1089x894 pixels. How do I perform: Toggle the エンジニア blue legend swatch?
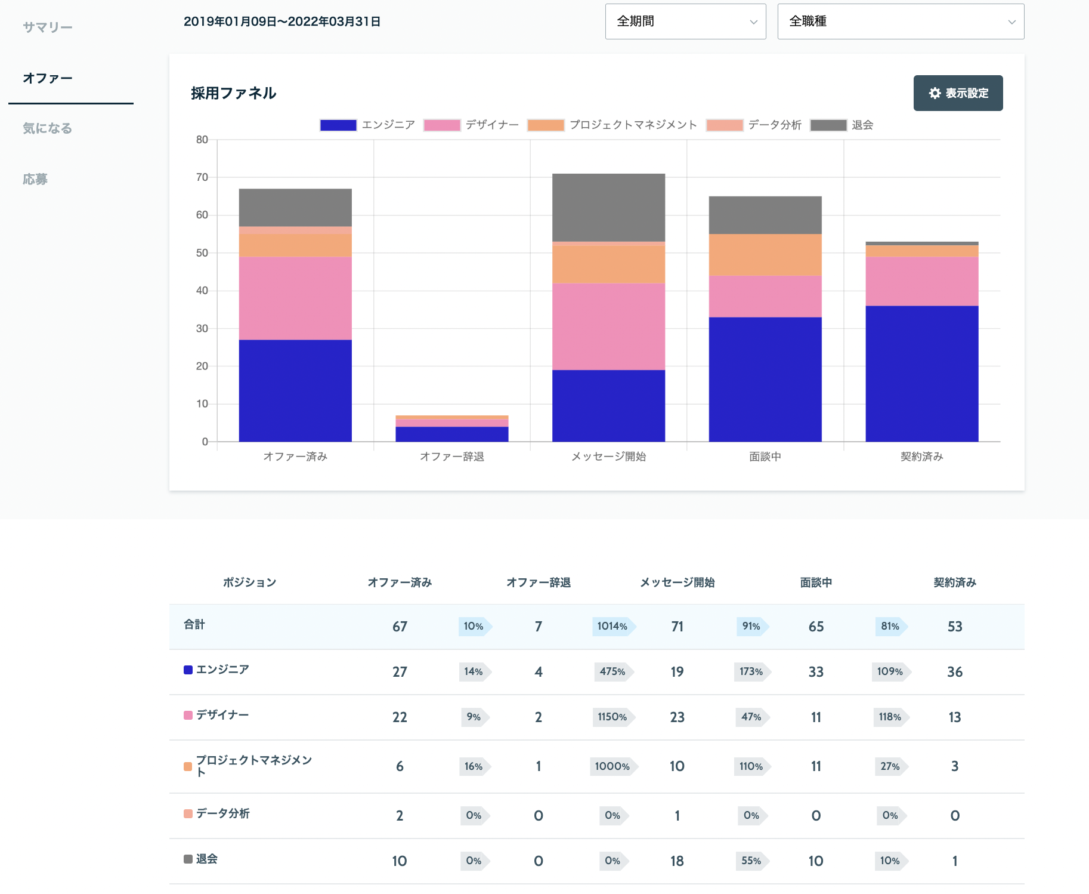(x=338, y=125)
